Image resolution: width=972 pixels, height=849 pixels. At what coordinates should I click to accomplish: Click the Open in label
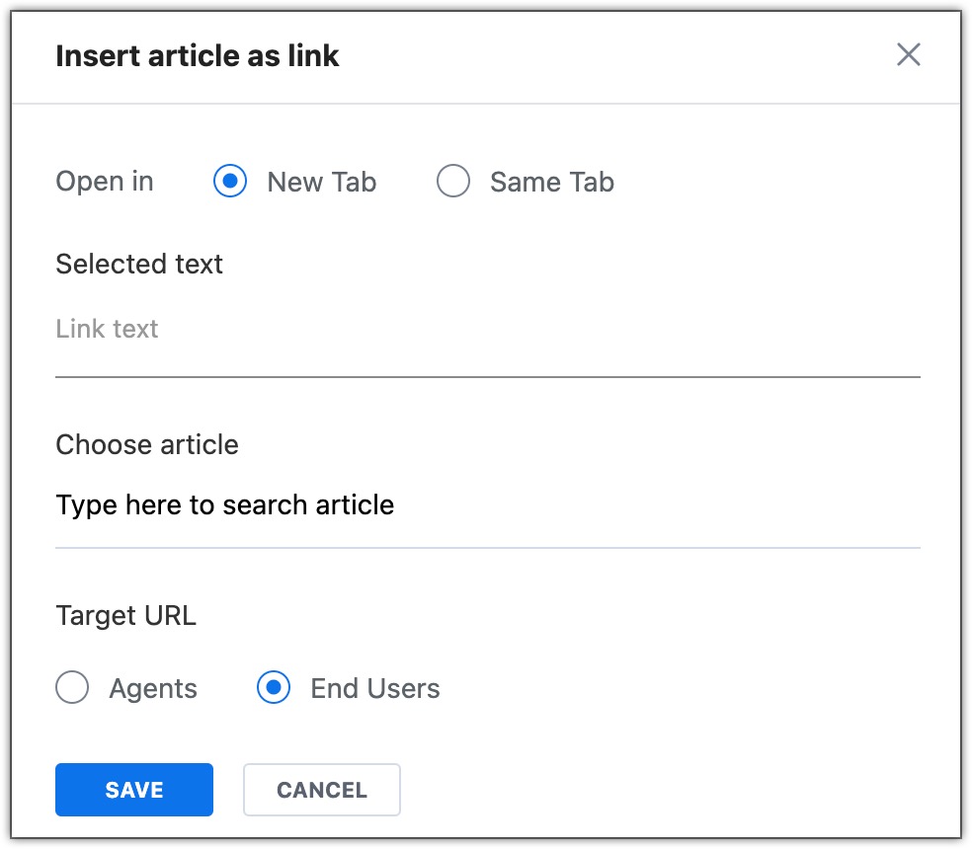click(x=104, y=183)
